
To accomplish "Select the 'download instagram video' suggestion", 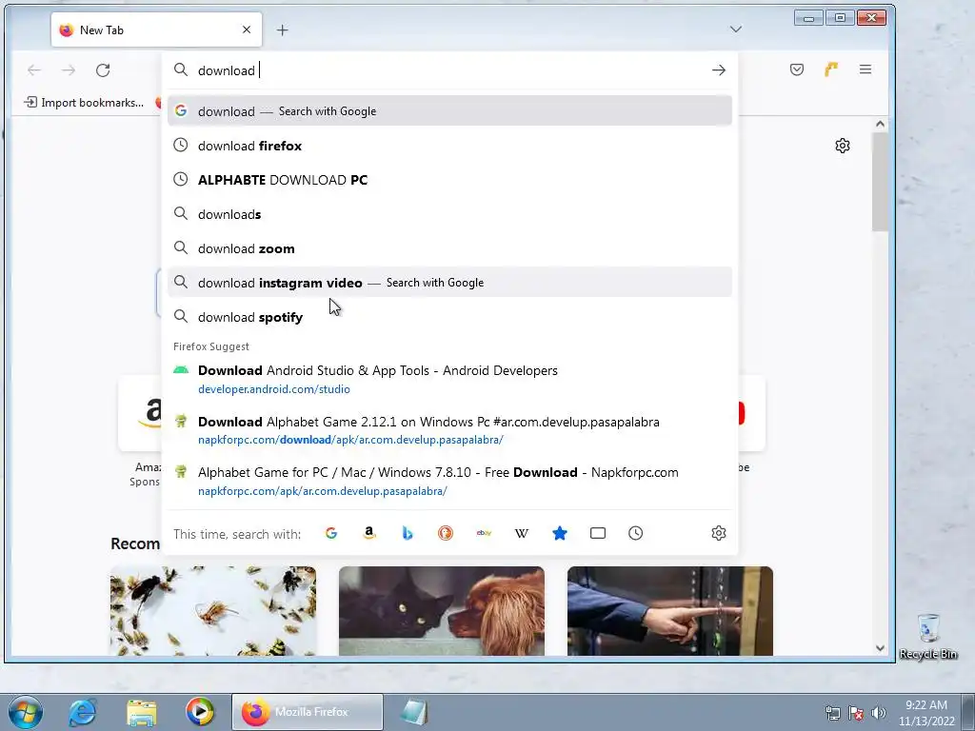I will click(449, 283).
